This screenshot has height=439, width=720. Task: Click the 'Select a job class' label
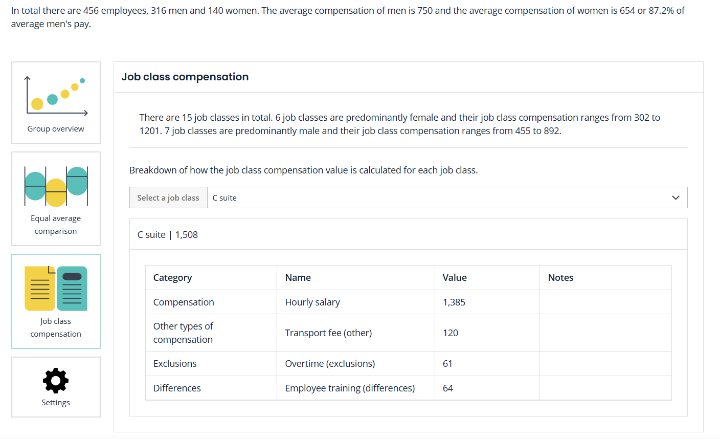(x=168, y=197)
